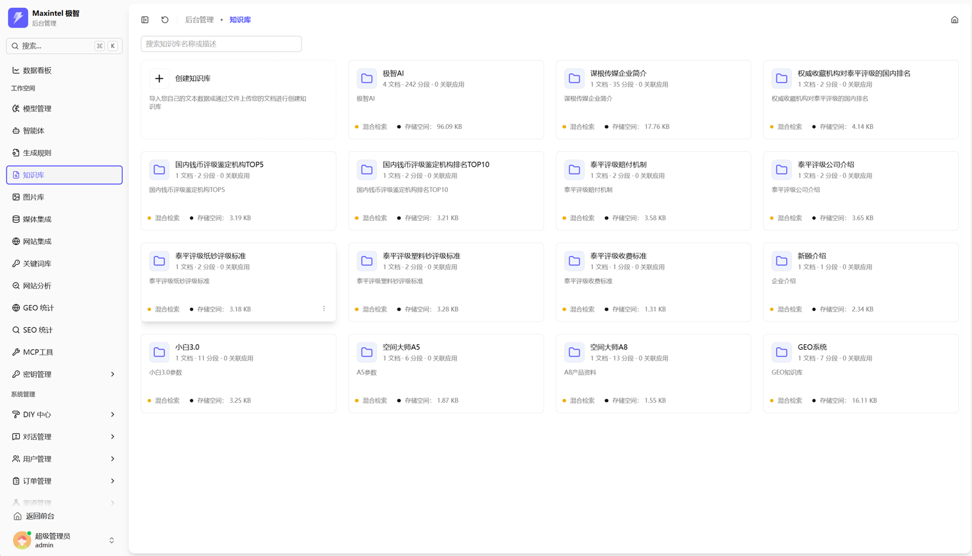Open the GEO系统 folder icon
Screen dimensions: 972x556
782,352
